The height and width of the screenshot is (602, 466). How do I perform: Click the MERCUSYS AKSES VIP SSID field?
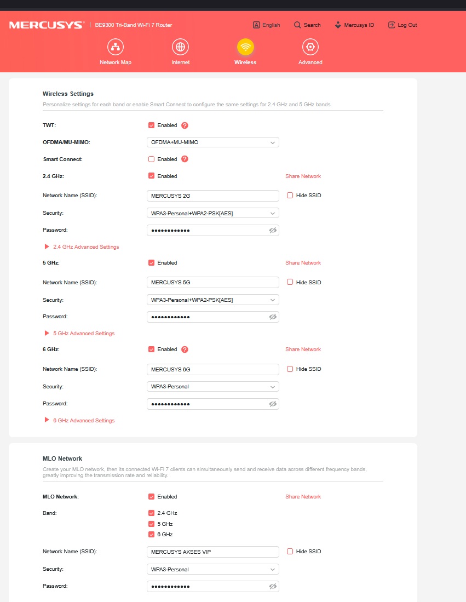coord(212,552)
